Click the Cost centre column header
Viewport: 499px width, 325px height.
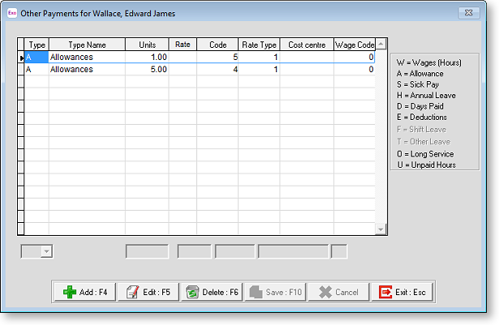point(307,45)
